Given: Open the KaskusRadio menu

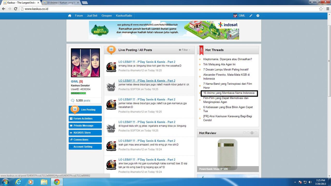Looking at the screenshot, I should (124, 16).
